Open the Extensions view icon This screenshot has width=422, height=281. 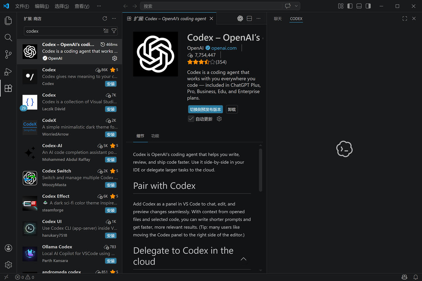tap(8, 88)
